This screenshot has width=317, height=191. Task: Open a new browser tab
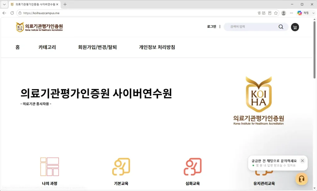pyautogui.click(x=65, y=4)
